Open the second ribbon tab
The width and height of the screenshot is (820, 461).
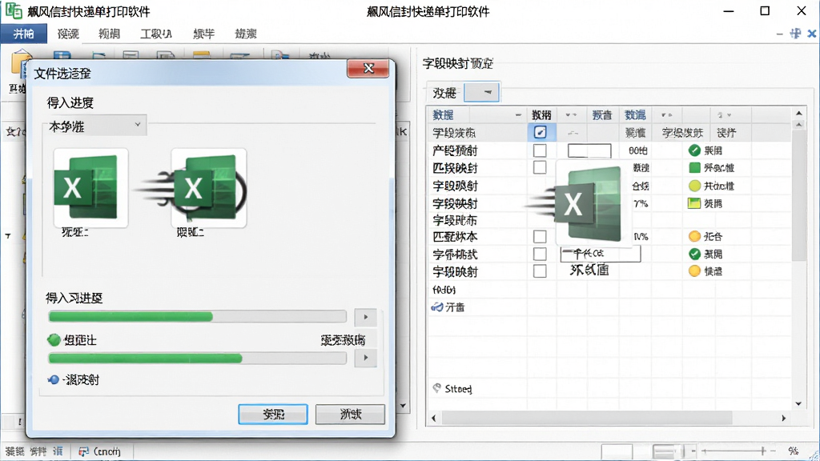coord(68,34)
